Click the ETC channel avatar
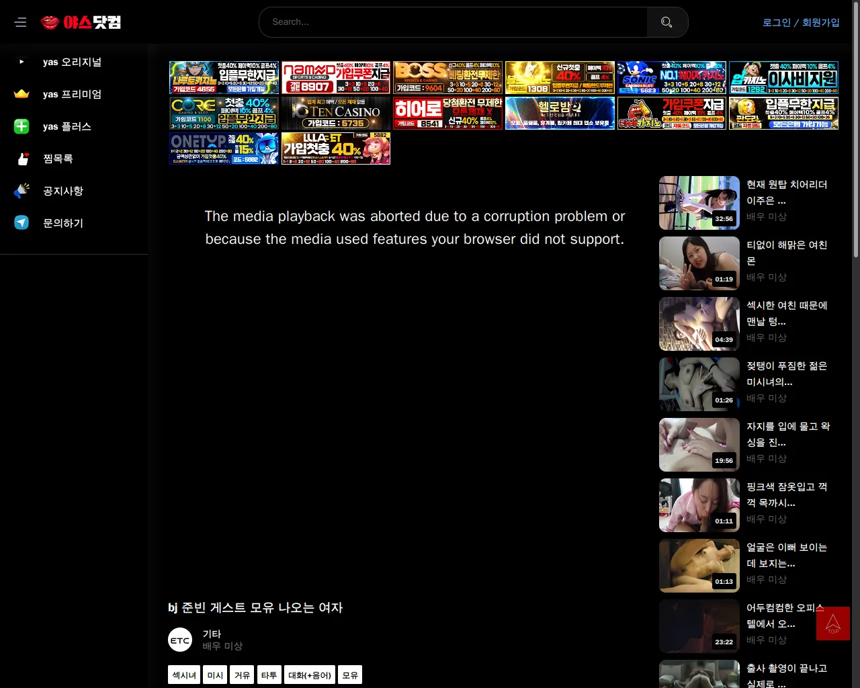Viewport: 860px width, 688px height. [180, 640]
